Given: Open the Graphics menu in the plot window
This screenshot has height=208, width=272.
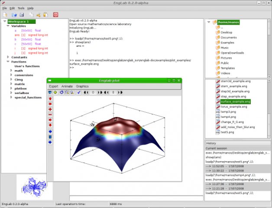Looking at the screenshot, I should [82, 86].
